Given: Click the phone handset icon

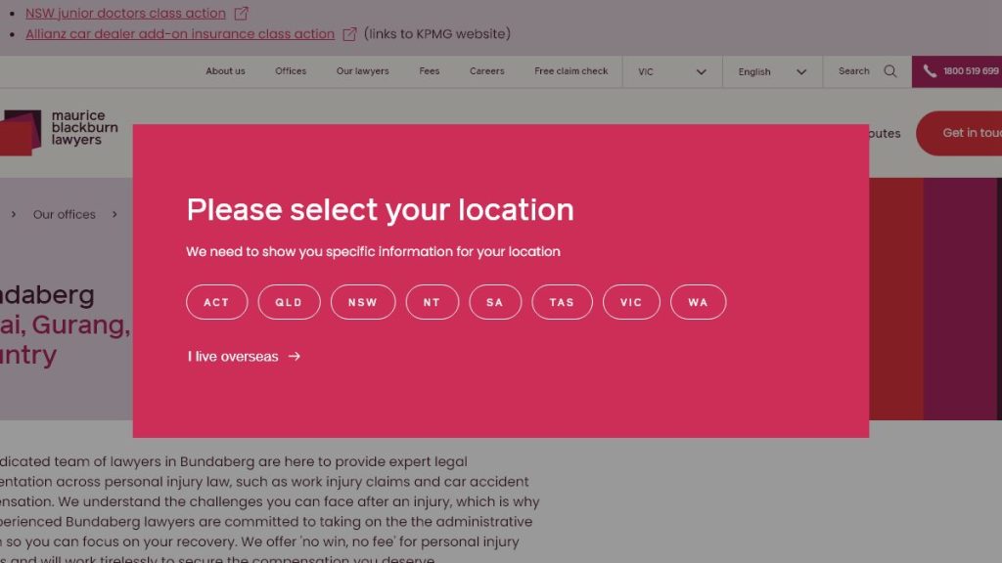Looking at the screenshot, I should coord(930,70).
